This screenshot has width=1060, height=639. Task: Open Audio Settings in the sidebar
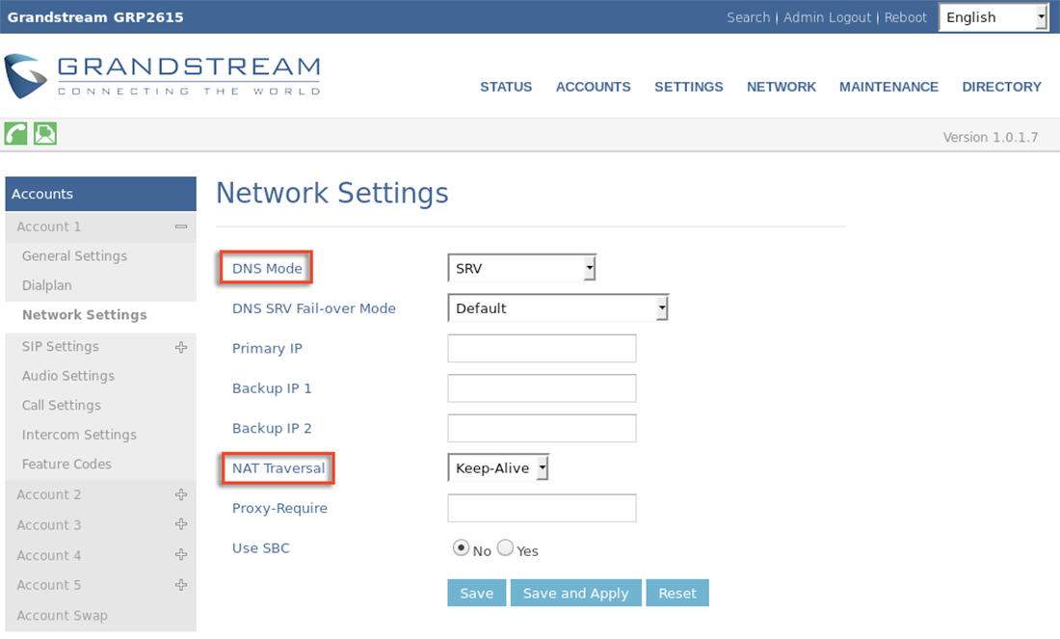68,376
